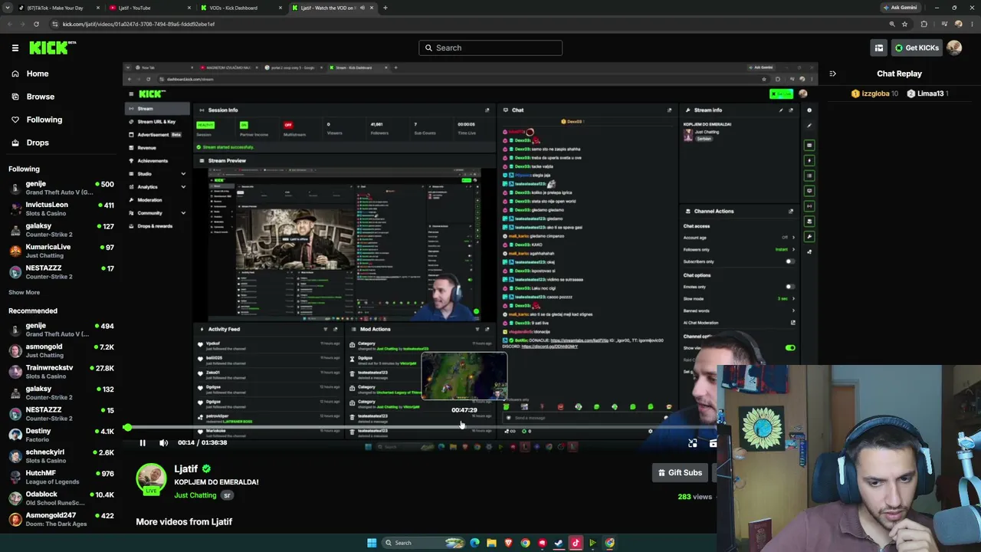Open the Kick hamburger sidebar menu
Image resolution: width=981 pixels, height=552 pixels.
coord(15,48)
